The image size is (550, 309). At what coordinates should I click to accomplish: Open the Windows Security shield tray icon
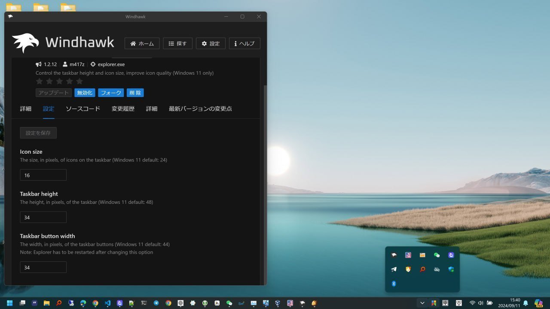(x=450, y=269)
